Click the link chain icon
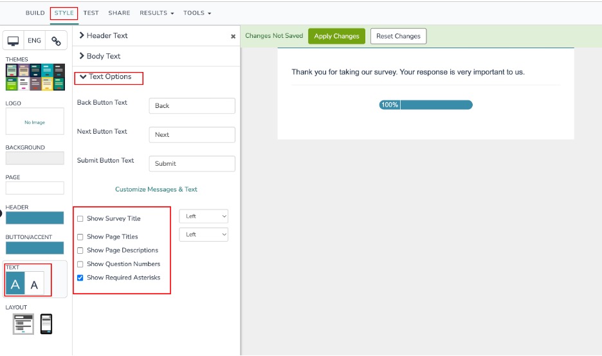Image resolution: width=602 pixels, height=356 pixels. (56, 40)
